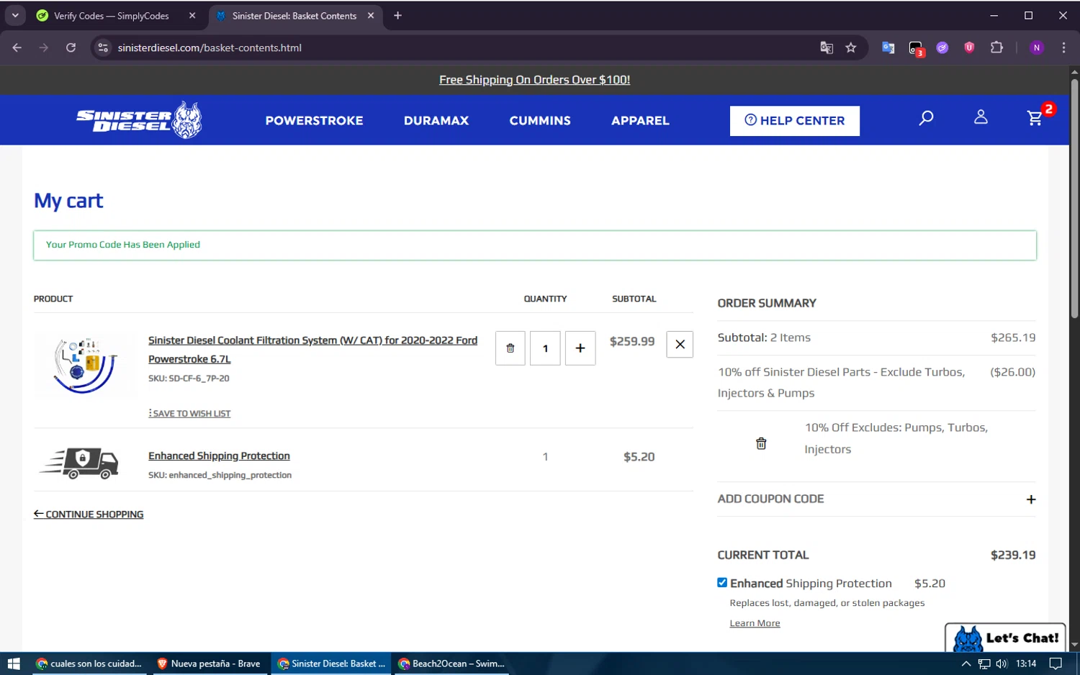This screenshot has height=675, width=1080.
Task: Open the Let's Chat widget
Action: coord(1005,638)
